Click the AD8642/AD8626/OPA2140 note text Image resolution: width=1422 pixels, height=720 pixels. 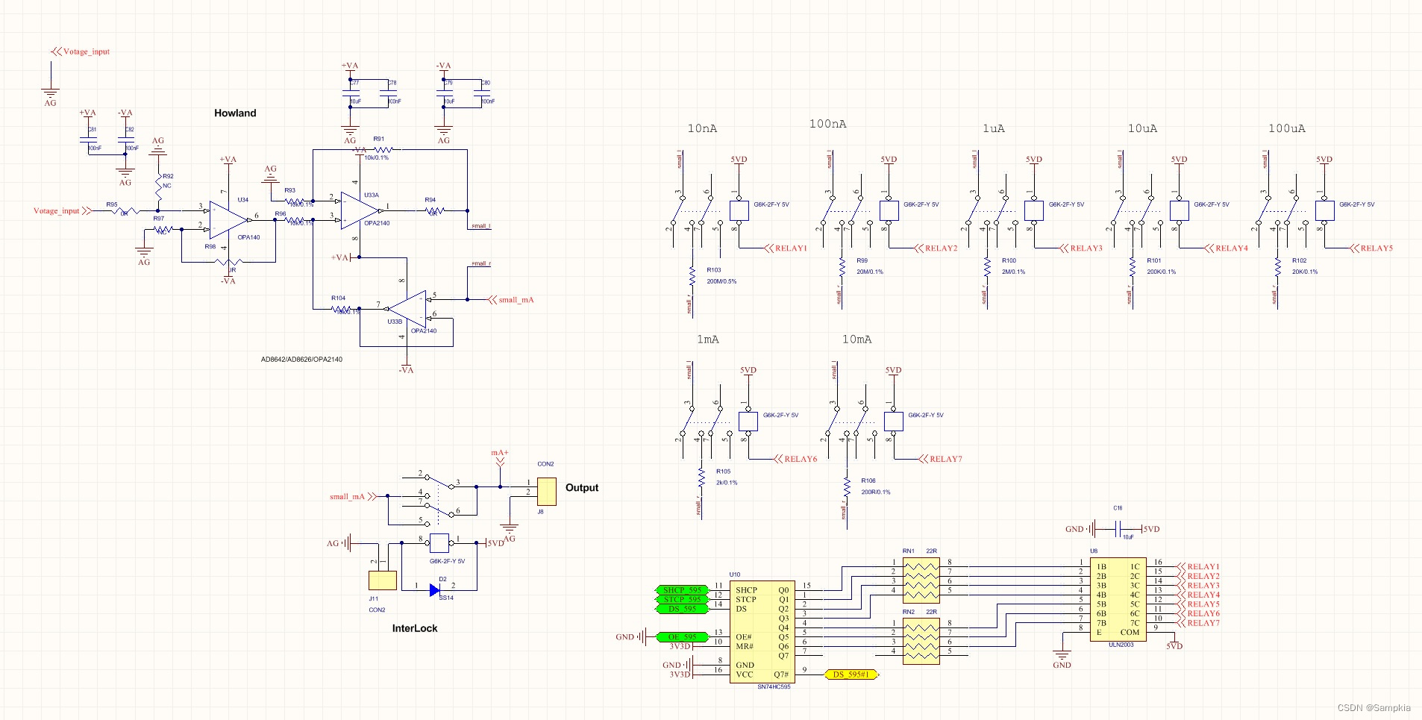(x=301, y=360)
